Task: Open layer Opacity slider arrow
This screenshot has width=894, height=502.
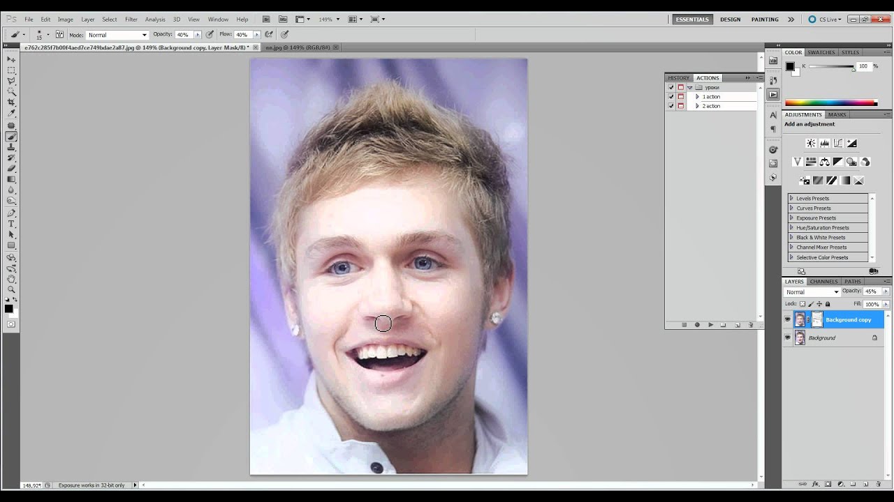Action: tap(886, 291)
